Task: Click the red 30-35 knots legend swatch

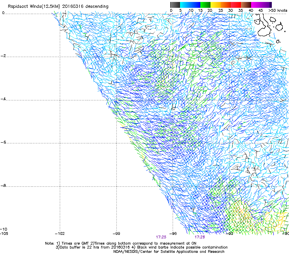Action: (236, 5)
